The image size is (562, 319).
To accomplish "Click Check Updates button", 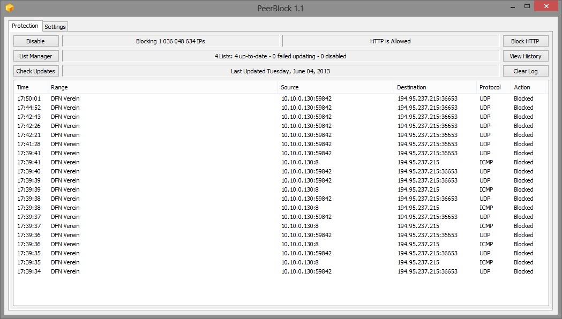I will tap(36, 71).
